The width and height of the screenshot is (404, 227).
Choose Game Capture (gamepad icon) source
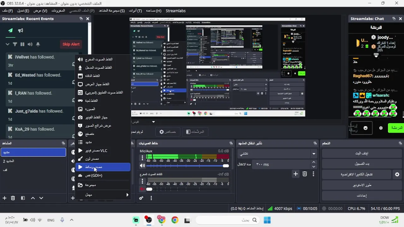coord(103,101)
